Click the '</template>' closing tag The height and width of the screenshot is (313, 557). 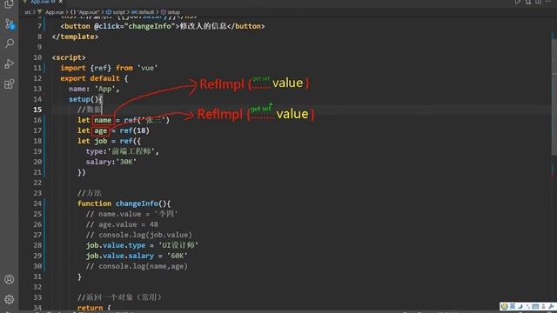coord(75,37)
